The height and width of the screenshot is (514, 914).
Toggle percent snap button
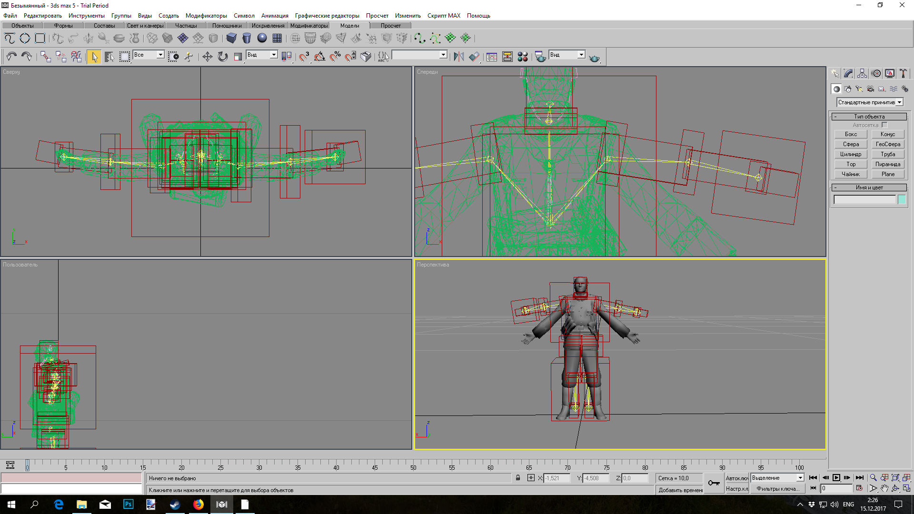click(335, 57)
